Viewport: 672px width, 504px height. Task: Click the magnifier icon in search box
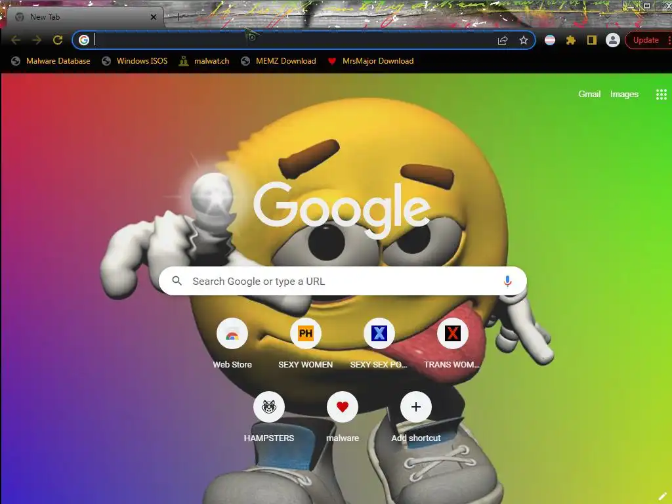tap(177, 281)
